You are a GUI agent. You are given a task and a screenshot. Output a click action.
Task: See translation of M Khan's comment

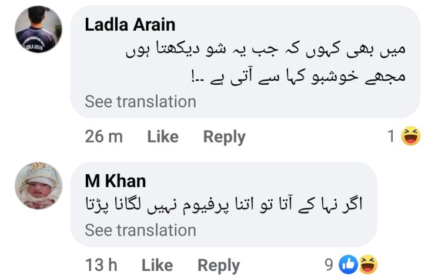[x=140, y=230]
